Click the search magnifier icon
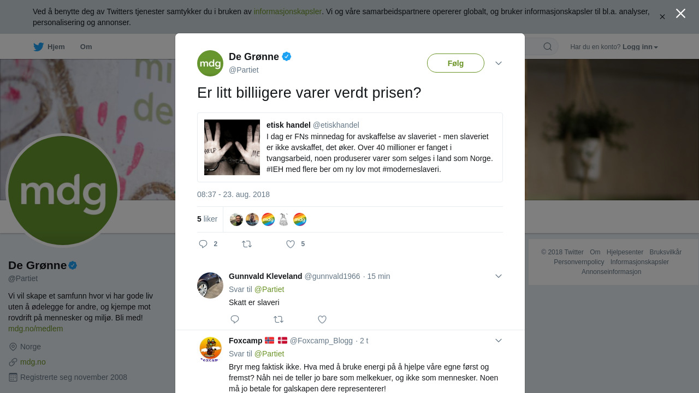This screenshot has width=699, height=393. [x=548, y=47]
